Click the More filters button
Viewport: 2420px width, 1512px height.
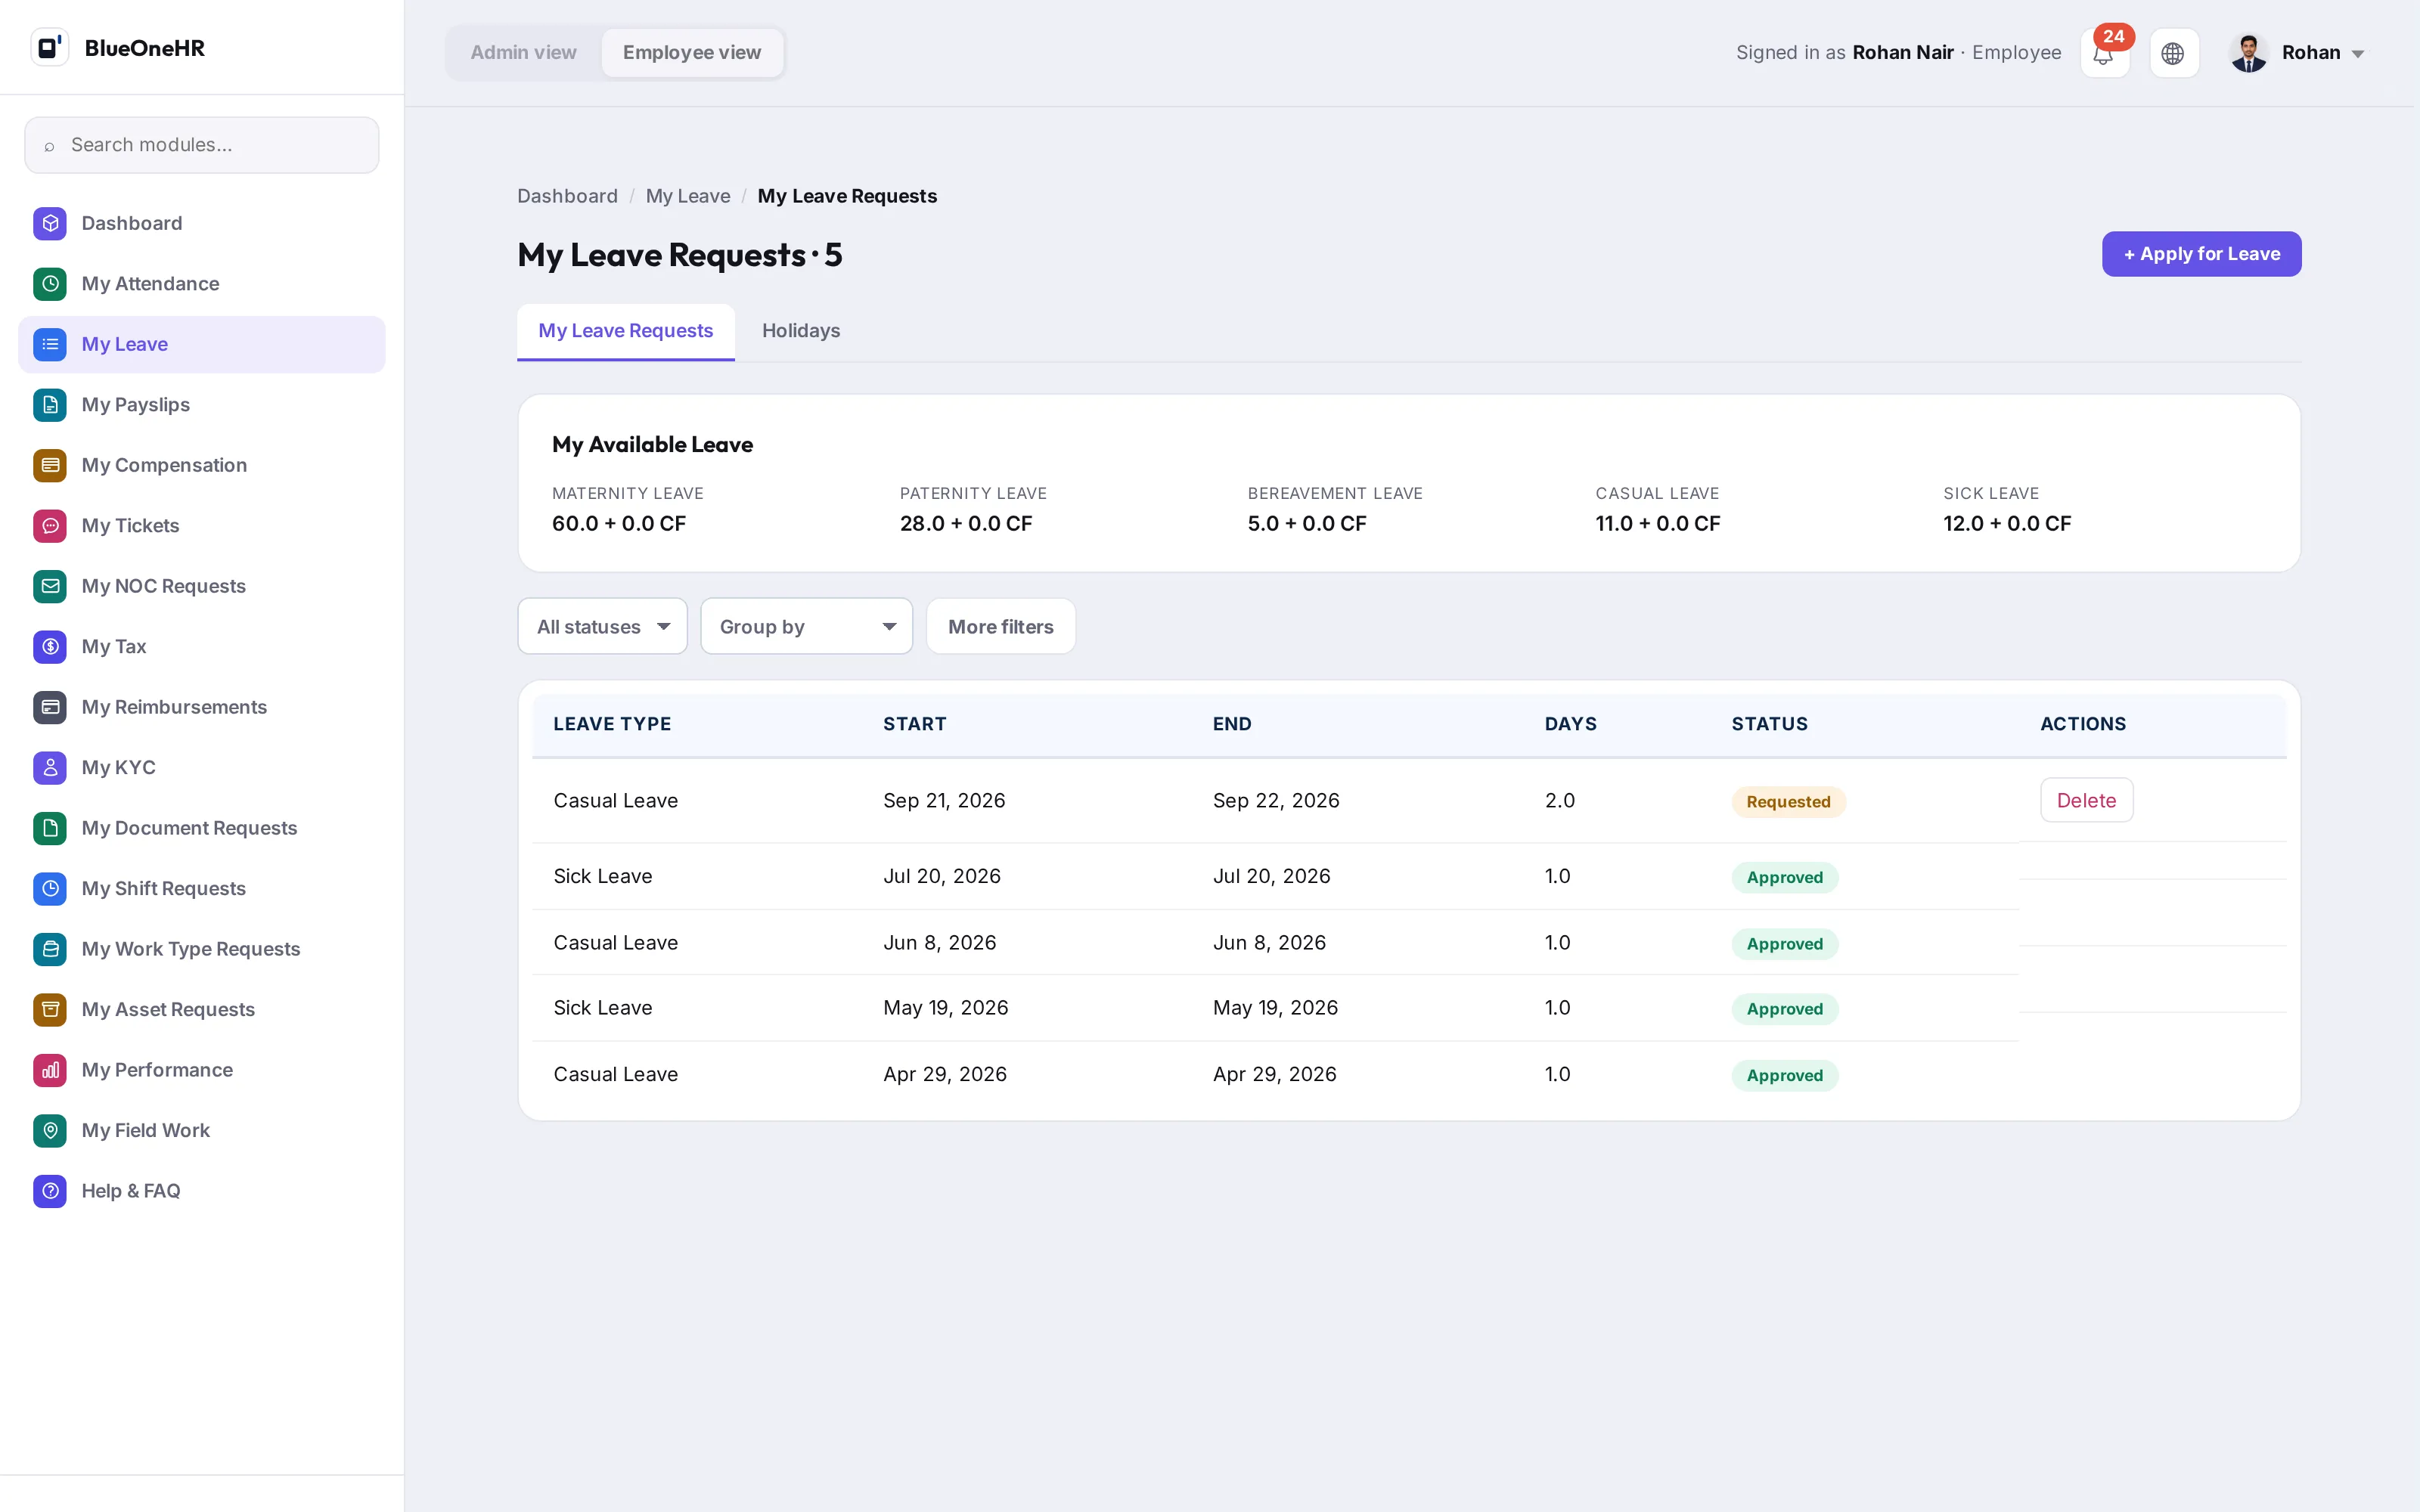click(1000, 627)
